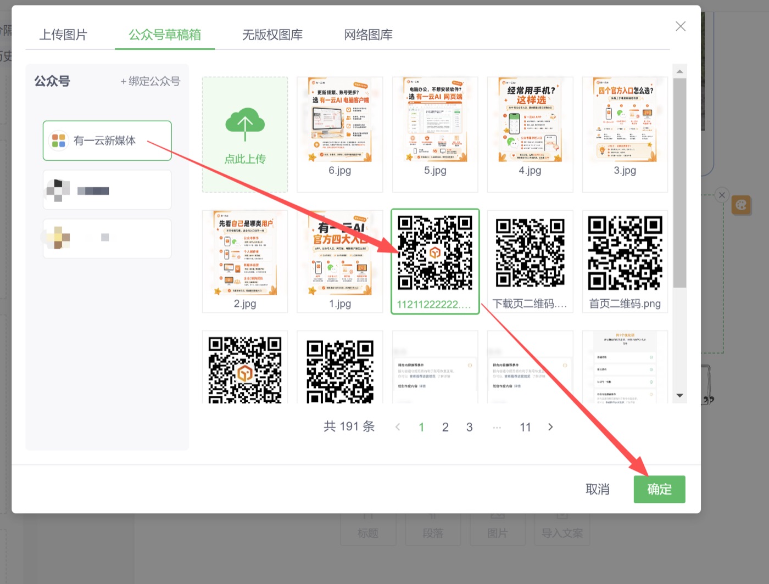
Task: Select the 2.jpg thumbnail
Action: [245, 261]
